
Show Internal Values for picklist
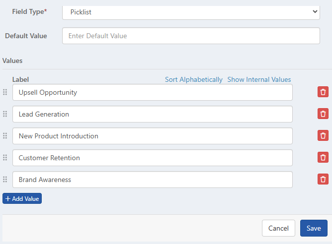259,79
